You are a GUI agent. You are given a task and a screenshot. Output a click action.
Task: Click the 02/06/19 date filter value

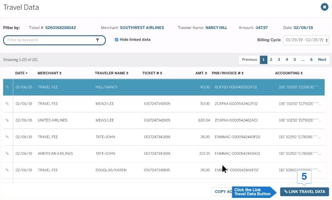coord(303,28)
